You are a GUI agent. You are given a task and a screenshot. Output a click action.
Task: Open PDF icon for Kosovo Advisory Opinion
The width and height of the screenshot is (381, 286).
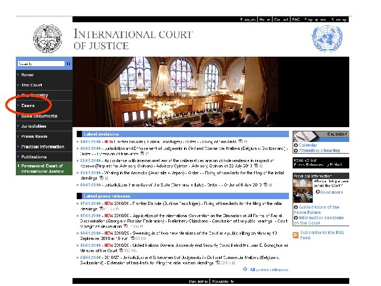[256, 166]
